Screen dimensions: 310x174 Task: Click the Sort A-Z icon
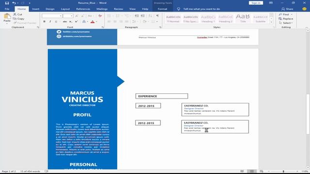pos(150,16)
